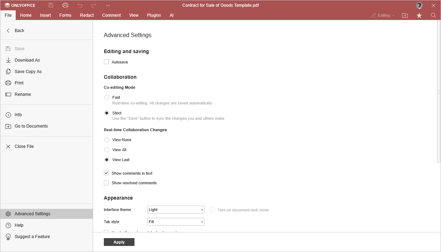Viewport: 441px width, 252px height.
Task: Mark document as favorite with star icon
Action: click(x=419, y=15)
